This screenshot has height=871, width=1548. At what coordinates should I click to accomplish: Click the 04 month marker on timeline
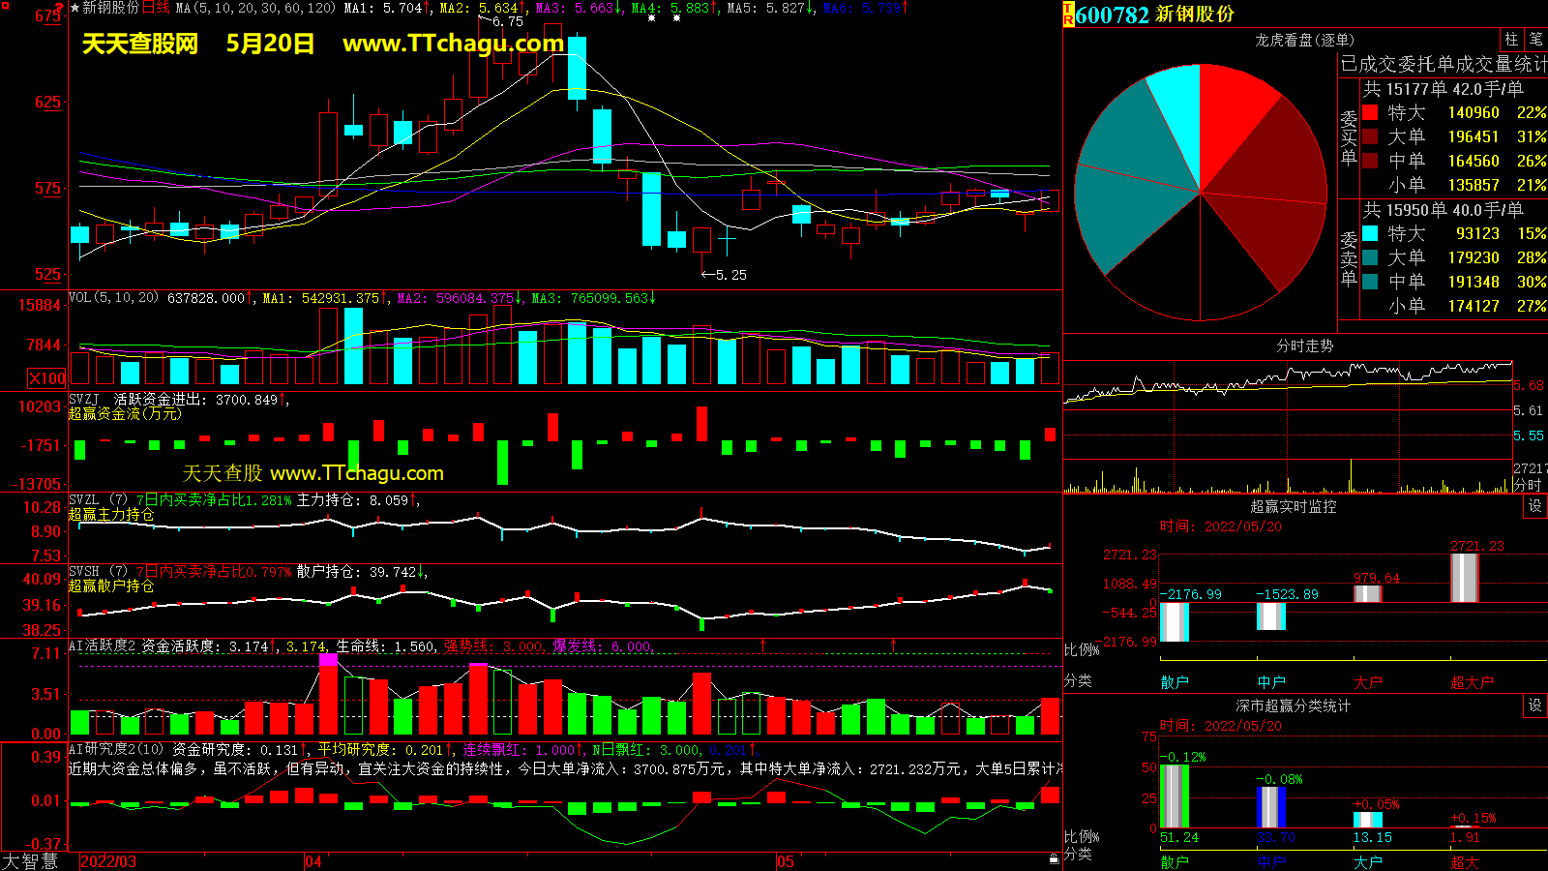click(x=313, y=861)
